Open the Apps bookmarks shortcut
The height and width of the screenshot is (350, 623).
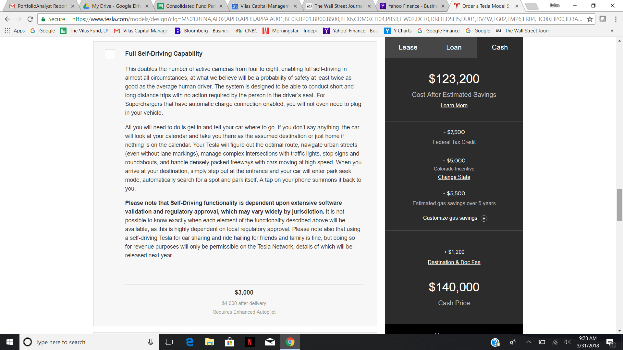coord(15,31)
